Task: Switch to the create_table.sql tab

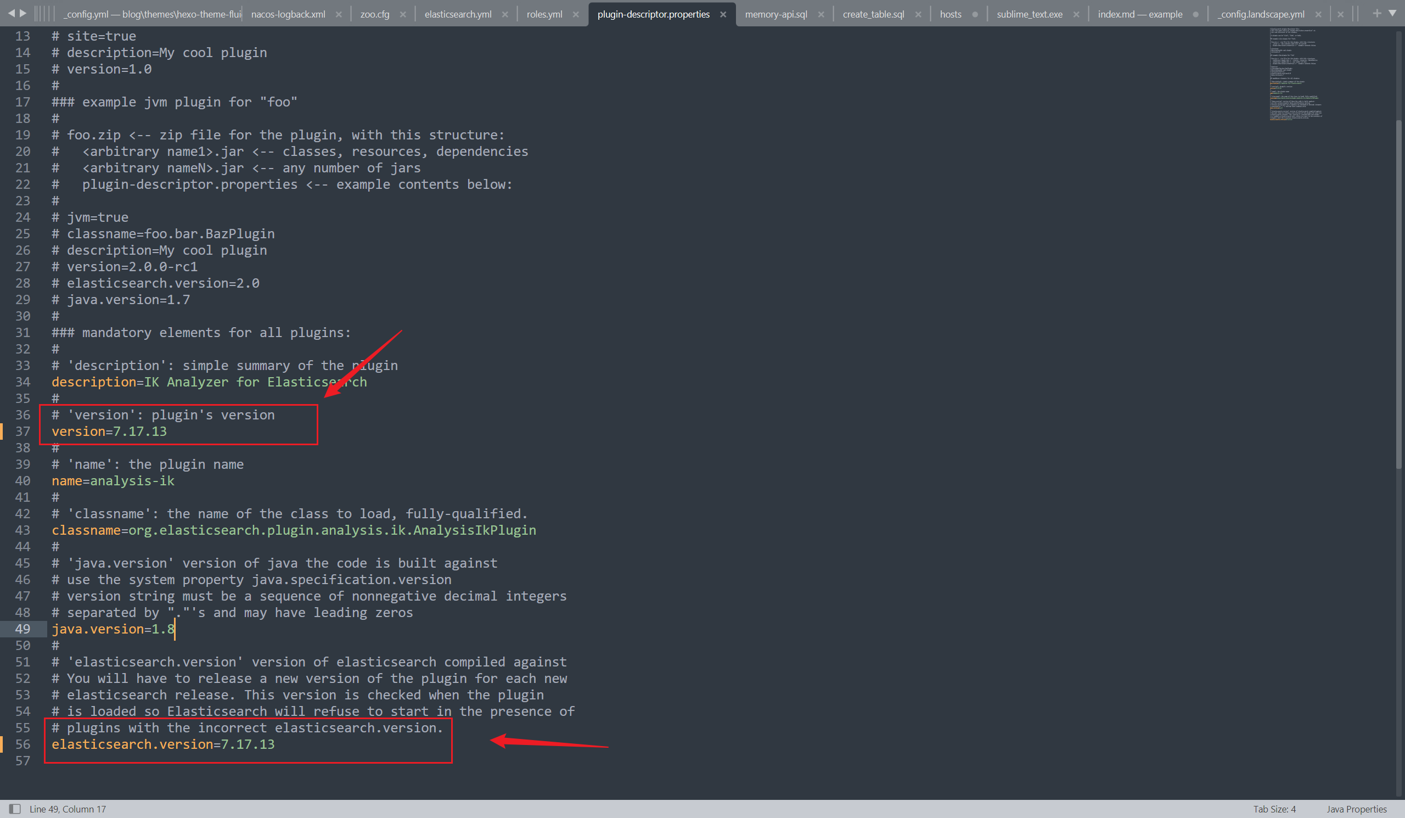Action: [873, 14]
